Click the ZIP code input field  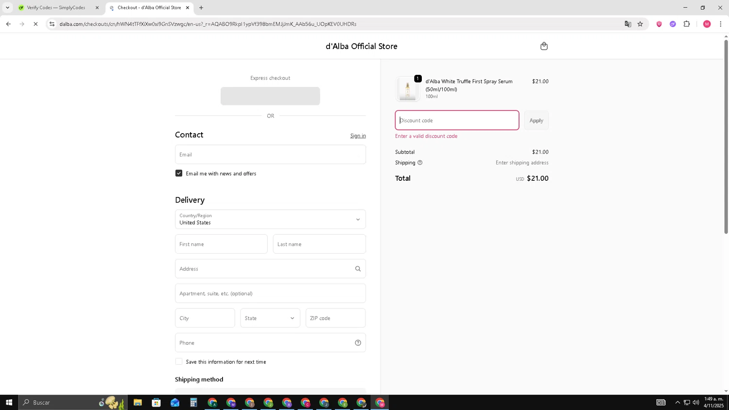[x=335, y=318]
